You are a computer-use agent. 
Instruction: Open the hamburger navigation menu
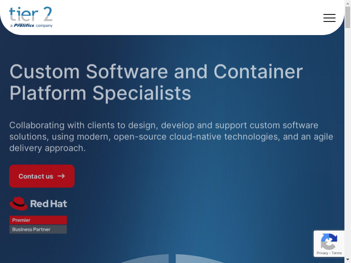click(329, 18)
